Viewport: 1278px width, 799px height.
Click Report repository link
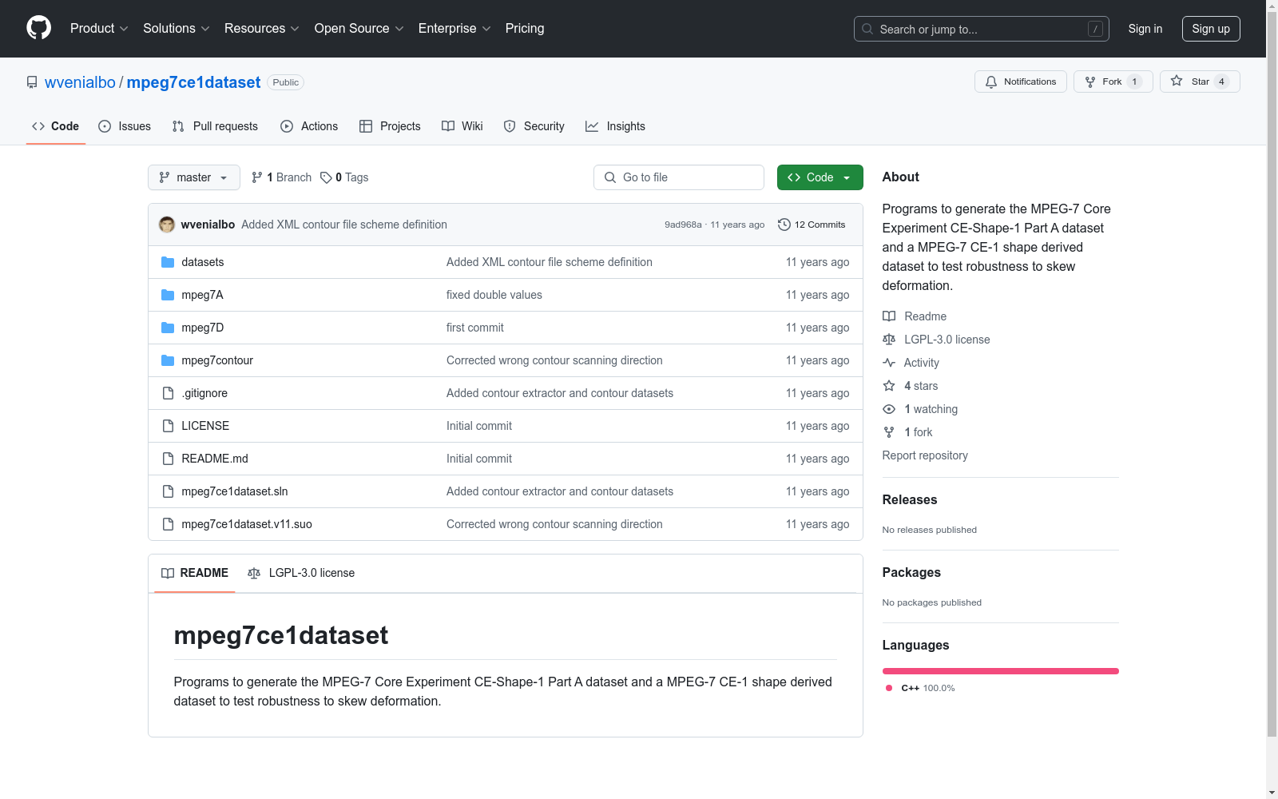(x=925, y=455)
